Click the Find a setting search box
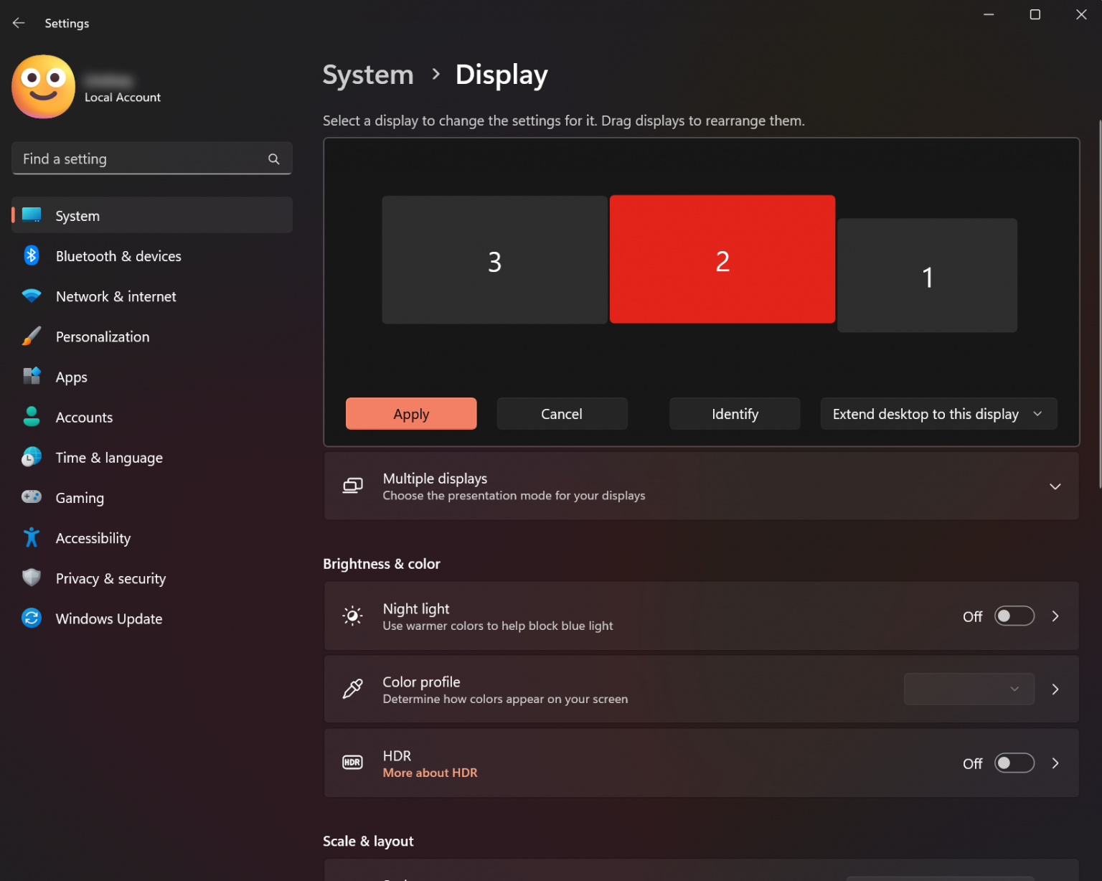Viewport: 1102px width, 881px height. coord(143,159)
